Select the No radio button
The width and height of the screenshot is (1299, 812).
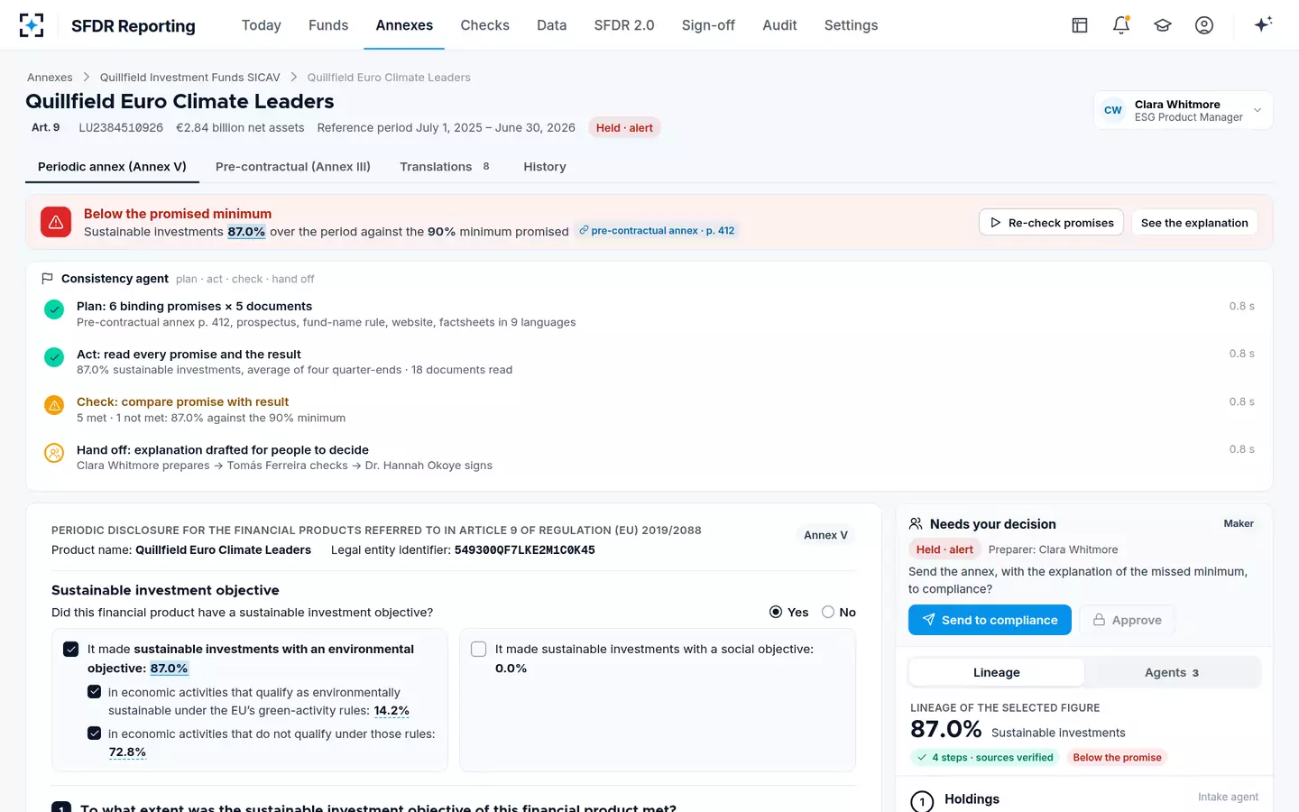tap(828, 612)
